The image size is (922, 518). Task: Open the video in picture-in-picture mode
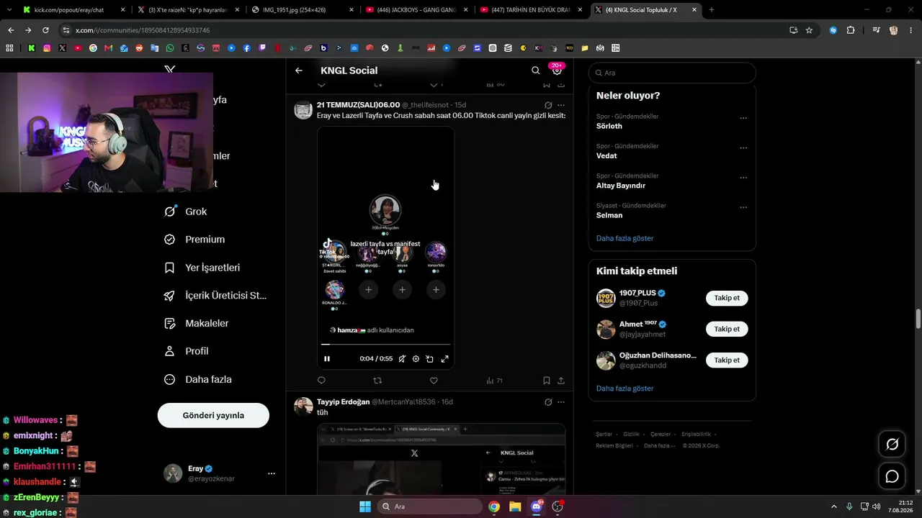[429, 358]
